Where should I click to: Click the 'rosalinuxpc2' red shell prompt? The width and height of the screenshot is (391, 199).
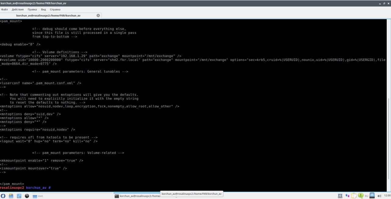(12, 188)
